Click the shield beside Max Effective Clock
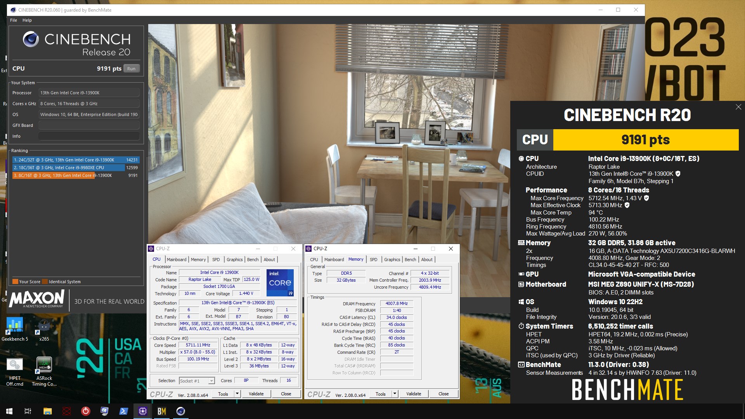 coord(627,205)
